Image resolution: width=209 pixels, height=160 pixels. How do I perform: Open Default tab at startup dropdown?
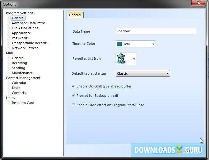point(143,73)
